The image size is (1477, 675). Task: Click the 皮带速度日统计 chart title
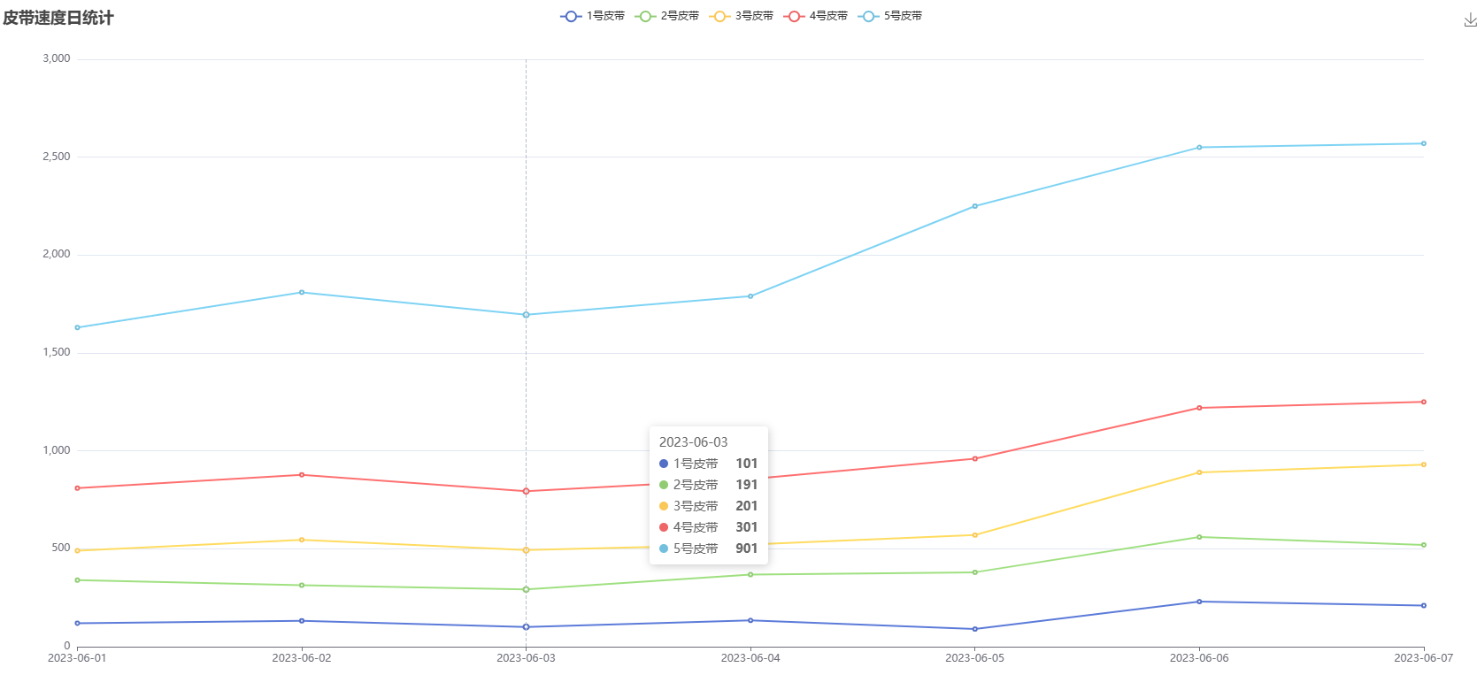point(58,18)
